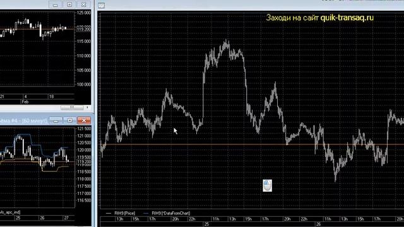Viewport: 404px width, 227px height.
Task: Minimize the upper-left daily chart window
Action: click(x=55, y=4)
